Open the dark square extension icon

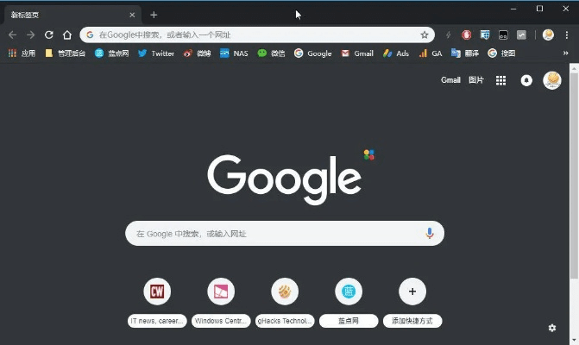coord(503,35)
